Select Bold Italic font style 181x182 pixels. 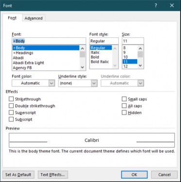point(101,62)
